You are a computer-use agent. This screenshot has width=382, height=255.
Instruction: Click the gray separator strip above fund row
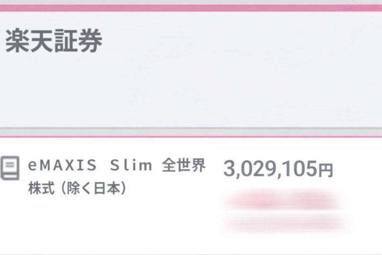pos(191,132)
